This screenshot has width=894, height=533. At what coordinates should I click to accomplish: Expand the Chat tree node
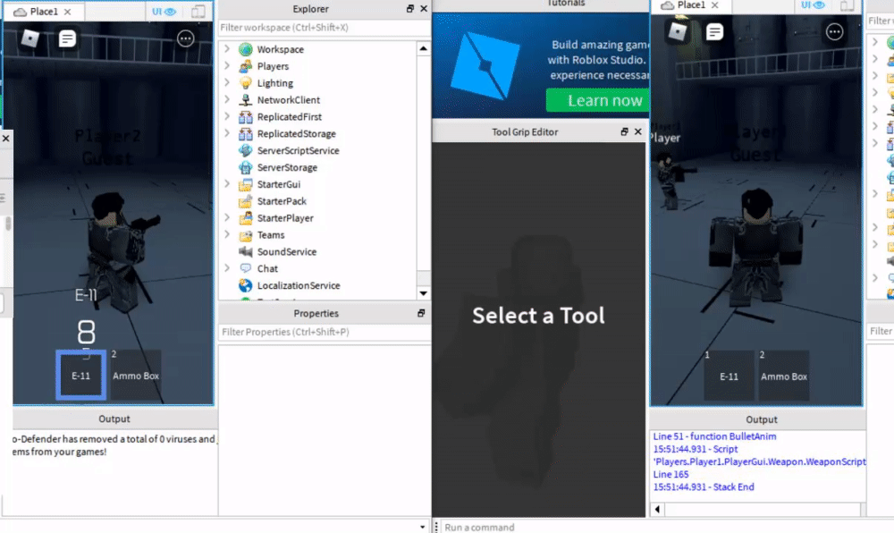[227, 268]
